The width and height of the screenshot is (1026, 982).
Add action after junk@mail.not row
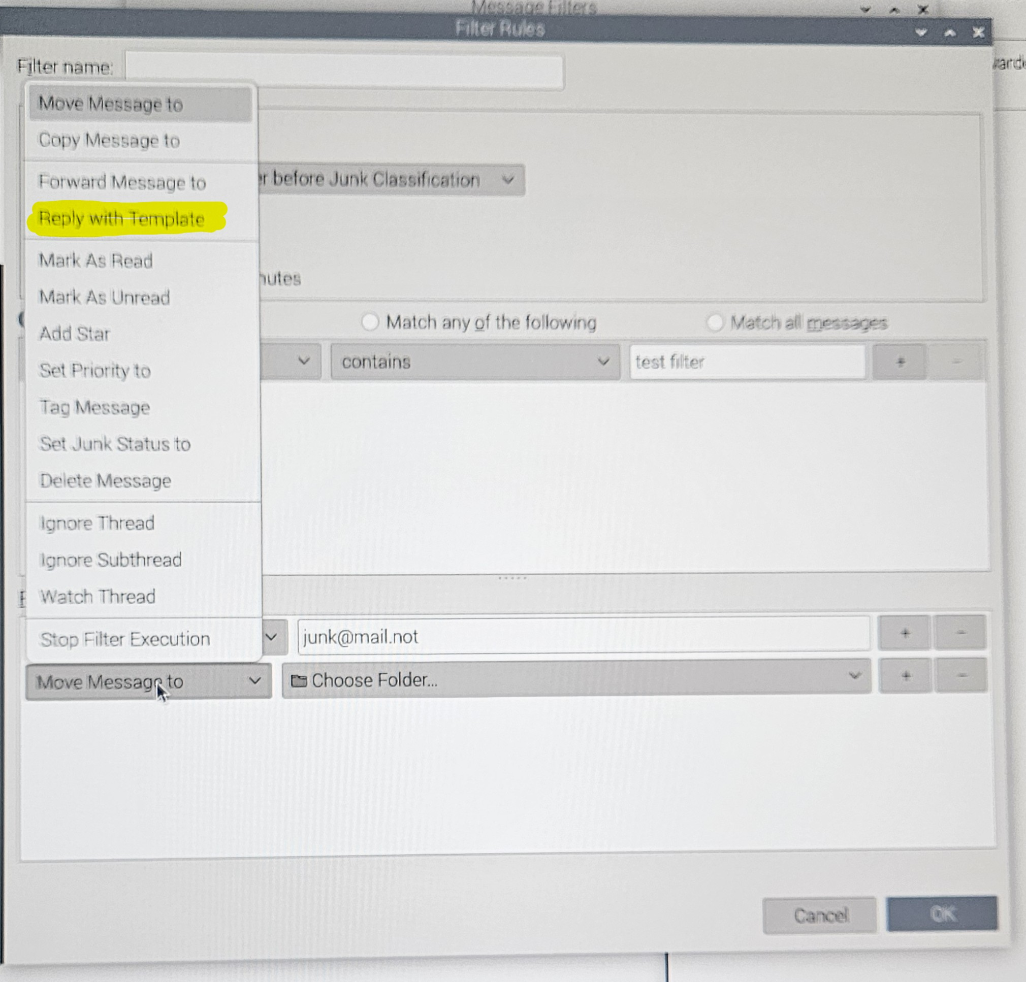click(x=905, y=633)
